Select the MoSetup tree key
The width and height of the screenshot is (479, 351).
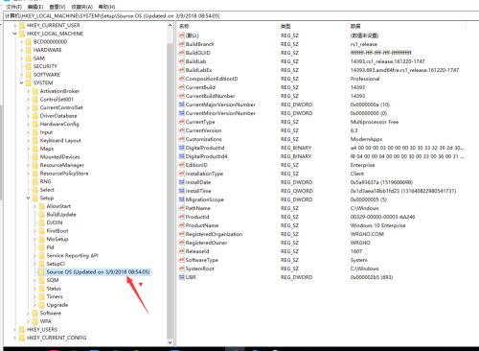pyautogui.click(x=57, y=239)
